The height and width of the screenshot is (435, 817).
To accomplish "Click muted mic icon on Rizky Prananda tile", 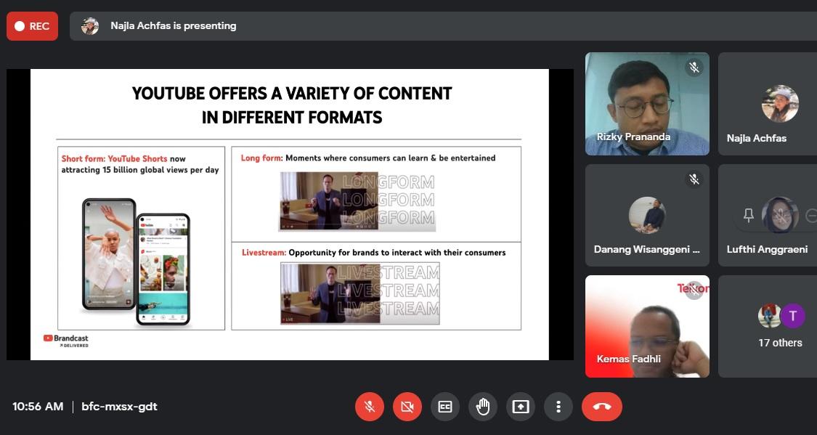I will pos(694,68).
